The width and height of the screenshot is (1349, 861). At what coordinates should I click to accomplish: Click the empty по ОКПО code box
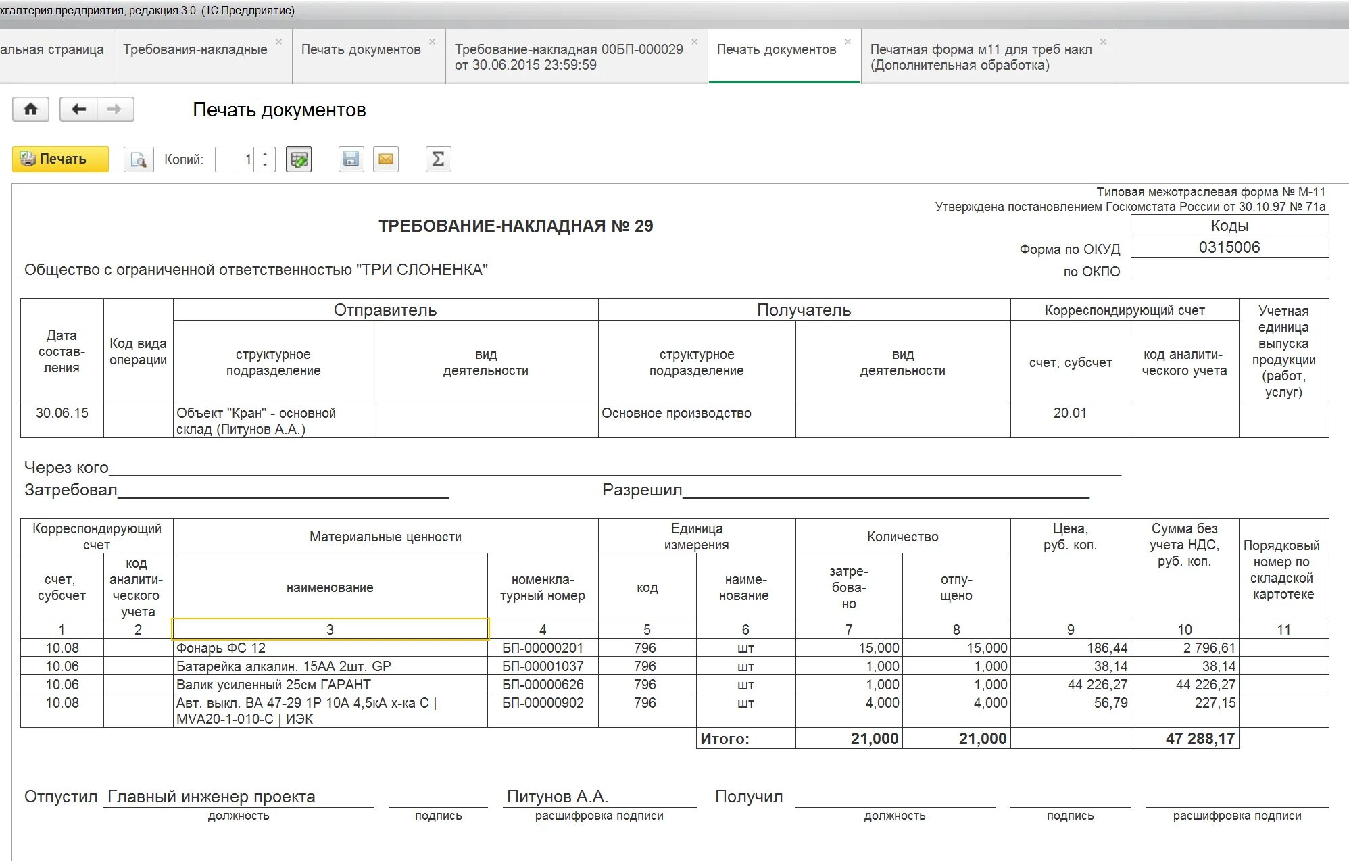point(1229,269)
